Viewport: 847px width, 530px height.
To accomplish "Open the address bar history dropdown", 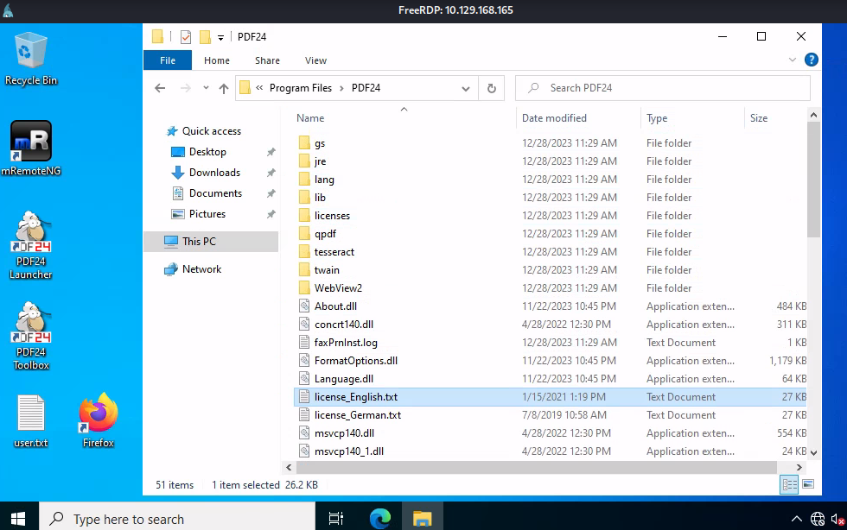I will [466, 88].
